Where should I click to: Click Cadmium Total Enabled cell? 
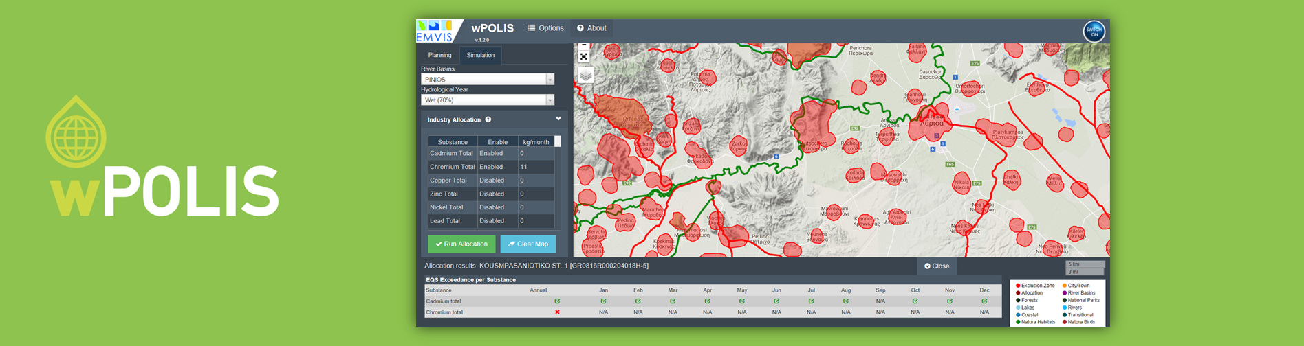(498, 153)
